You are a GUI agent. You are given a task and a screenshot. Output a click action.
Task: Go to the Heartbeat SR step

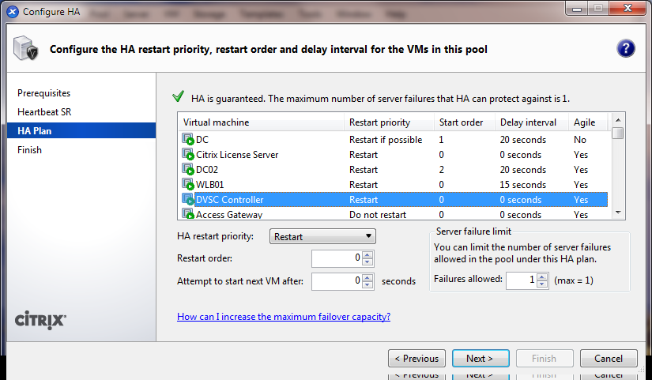(44, 112)
